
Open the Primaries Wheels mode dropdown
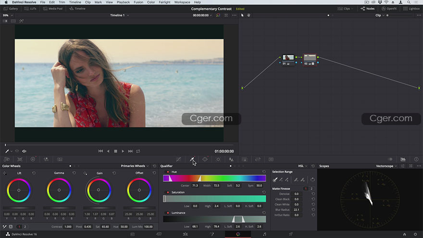pos(135,166)
